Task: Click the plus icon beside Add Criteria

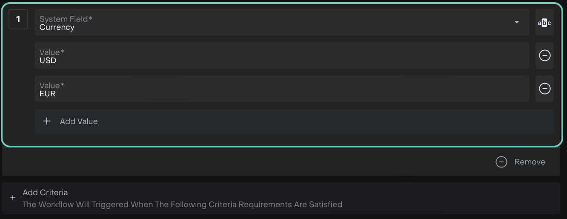Action: (x=13, y=198)
